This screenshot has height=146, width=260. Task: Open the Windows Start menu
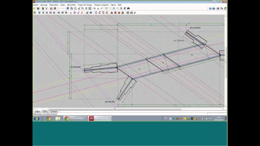click(37, 118)
